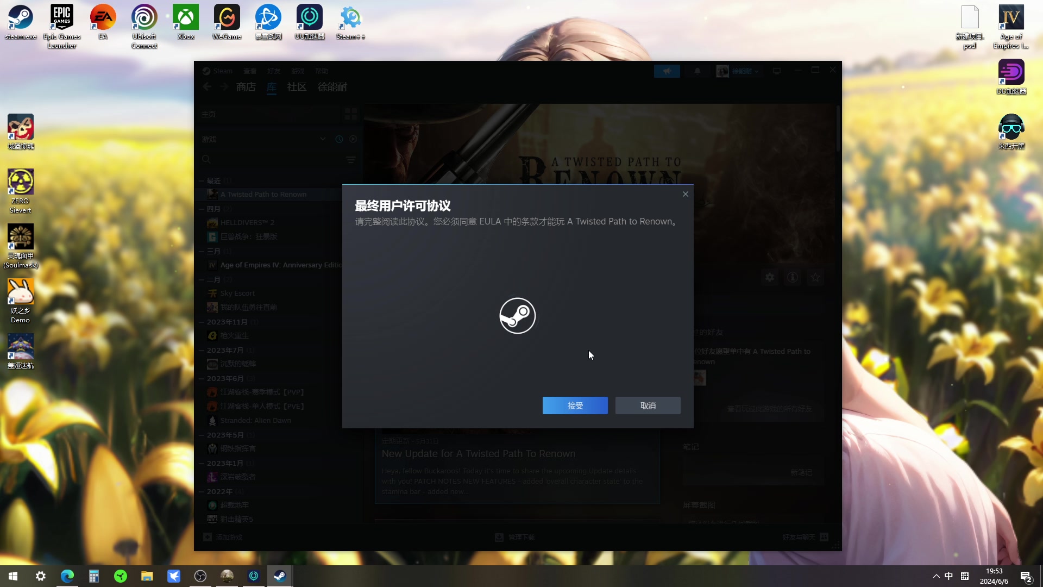The height and width of the screenshot is (587, 1043).
Task: Open the 商店 tab in Steam
Action: 246,87
